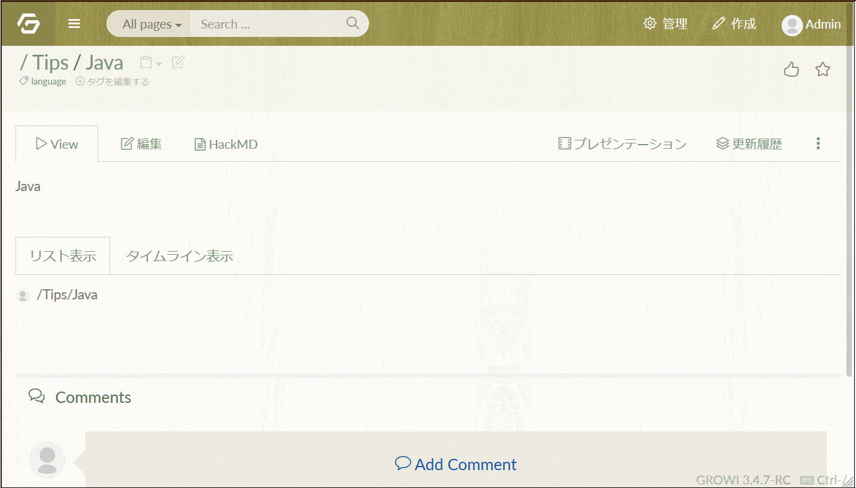
Task: Open the three-dot page options menu
Action: [818, 143]
